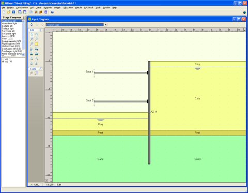
Task: Click the Save diskette icon in toolbar
Action: click(13, 12)
